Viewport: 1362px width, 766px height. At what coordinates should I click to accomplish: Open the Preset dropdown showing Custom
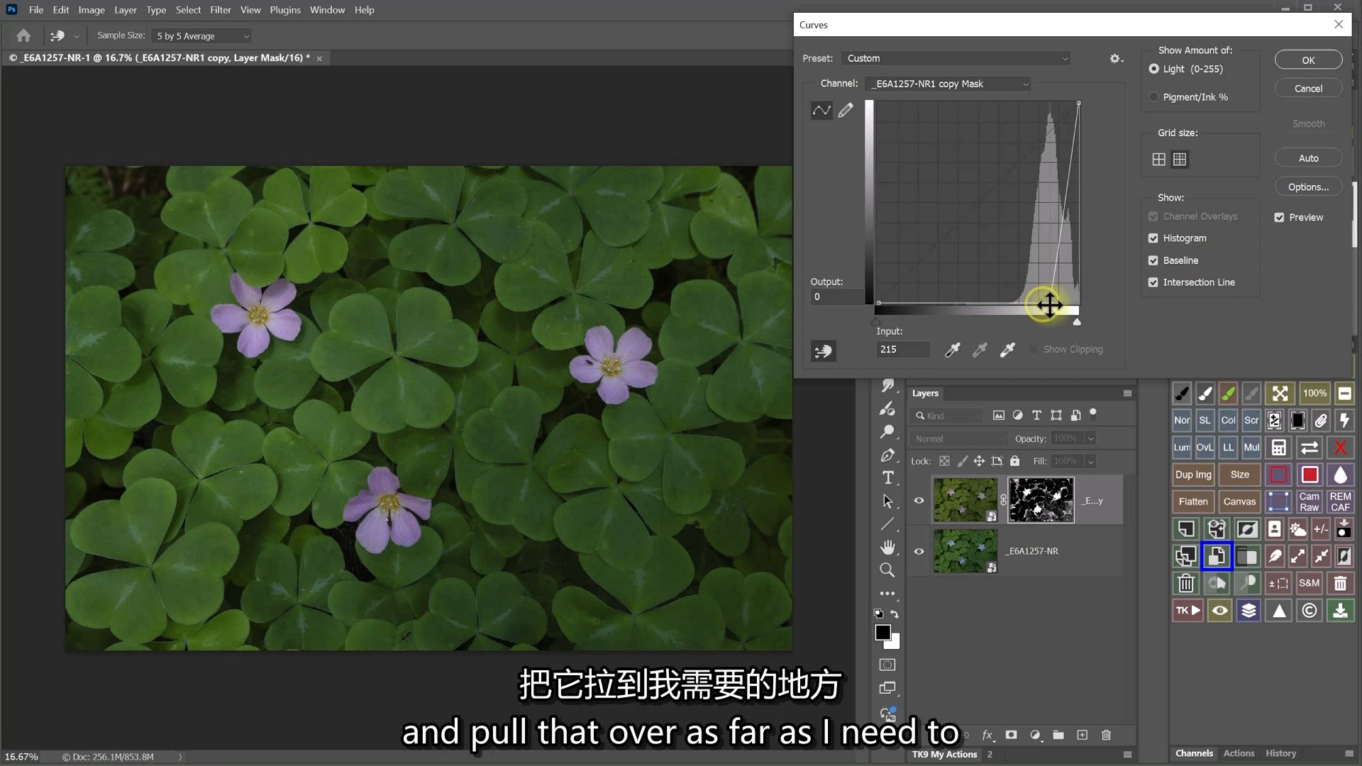(956, 59)
